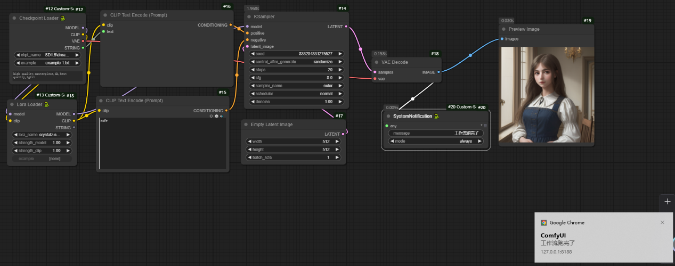
Task: Click the message field in SystemNotification
Action: (x=436, y=133)
